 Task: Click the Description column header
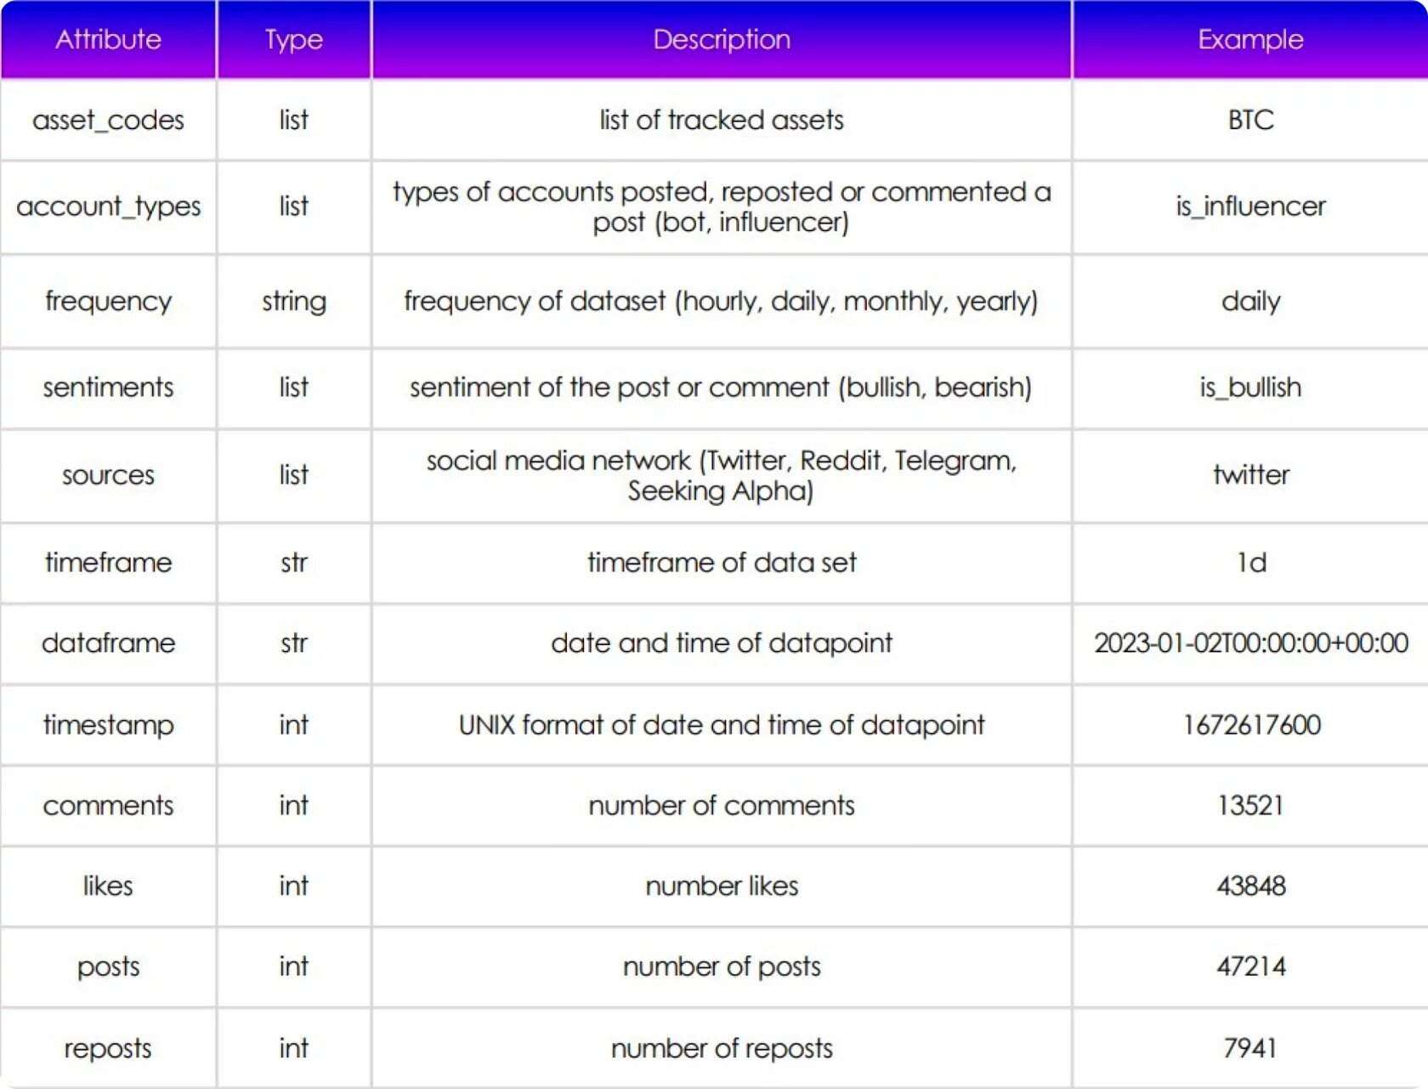coord(722,39)
